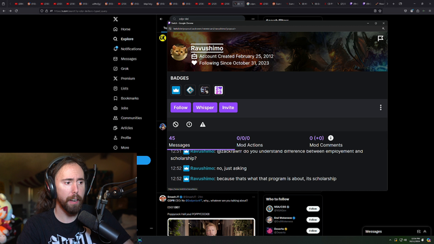434x244 pixels.
Task: Click the Mod Comments info icon
Action: click(x=331, y=138)
